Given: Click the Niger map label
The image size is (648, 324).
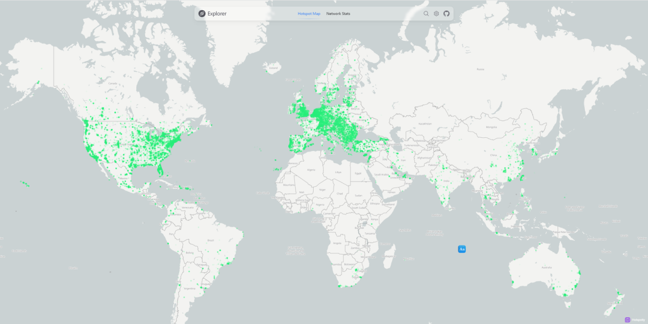Looking at the screenshot, I should [x=323, y=190].
